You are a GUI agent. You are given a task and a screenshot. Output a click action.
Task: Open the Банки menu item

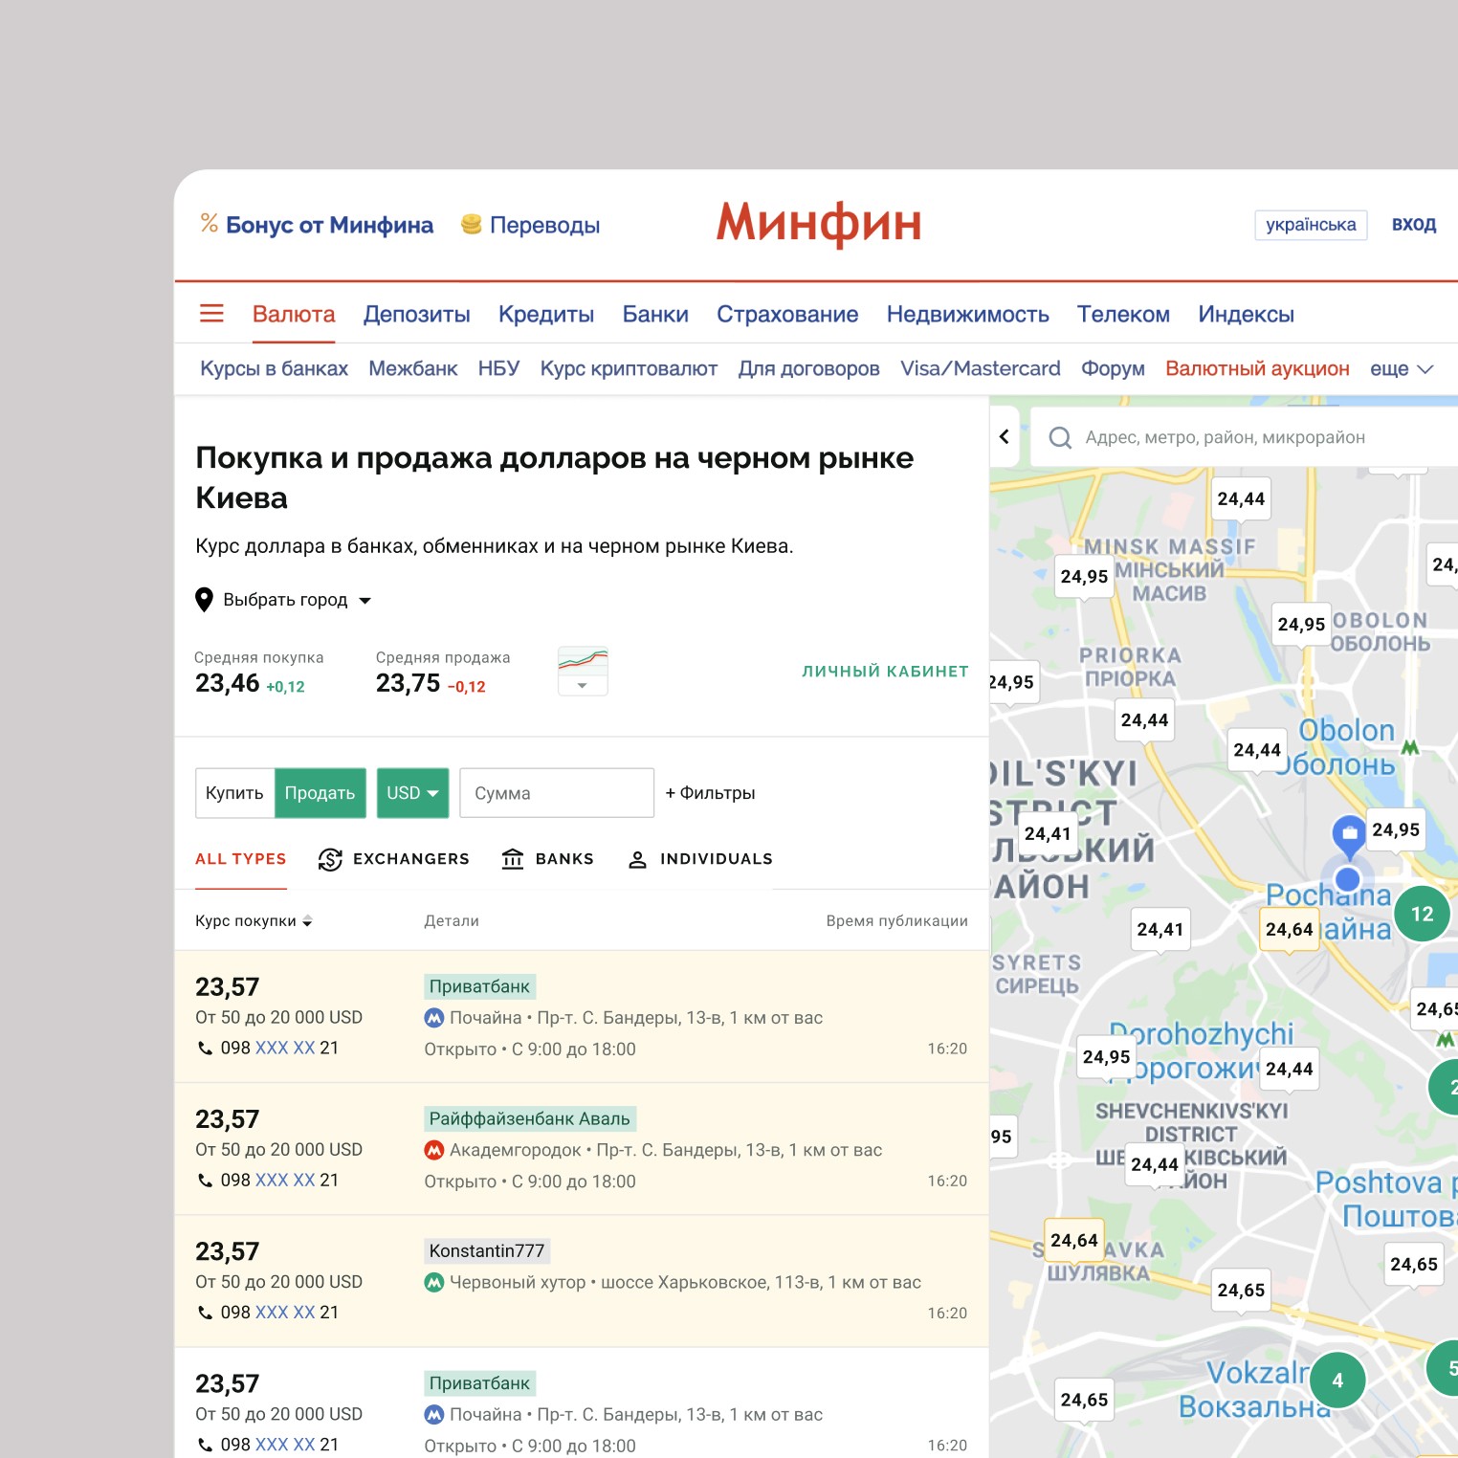coord(655,315)
